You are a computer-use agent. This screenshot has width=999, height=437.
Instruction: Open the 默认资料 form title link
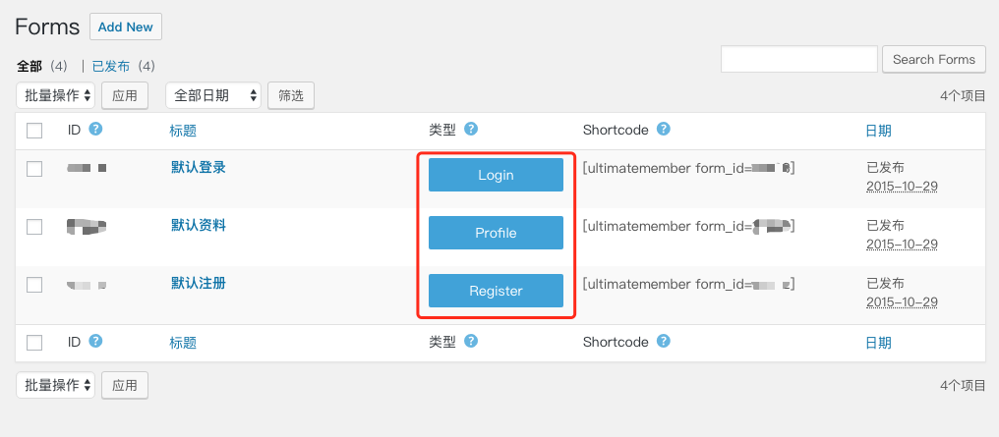pyautogui.click(x=199, y=225)
